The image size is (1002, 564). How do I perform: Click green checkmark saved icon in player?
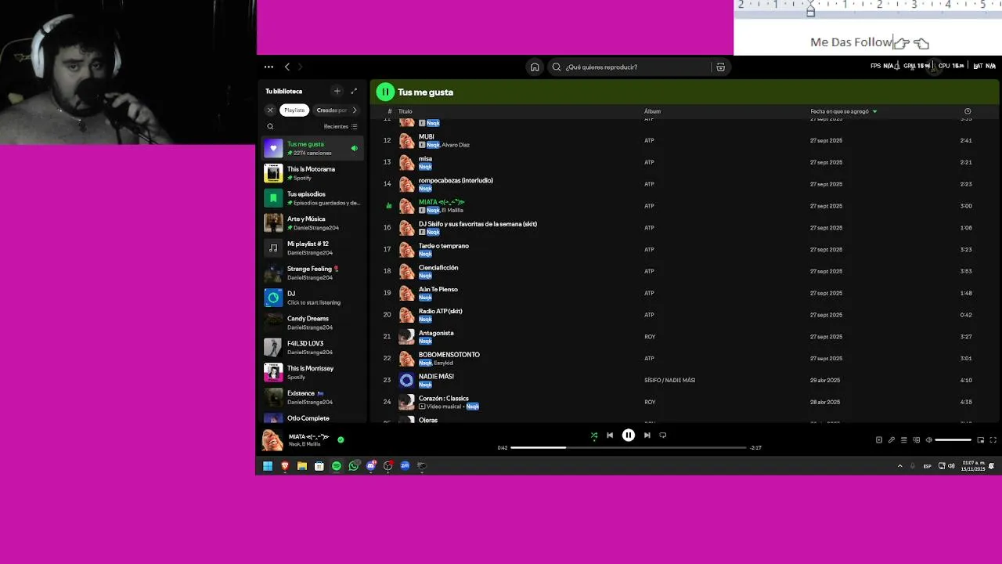coord(341,439)
